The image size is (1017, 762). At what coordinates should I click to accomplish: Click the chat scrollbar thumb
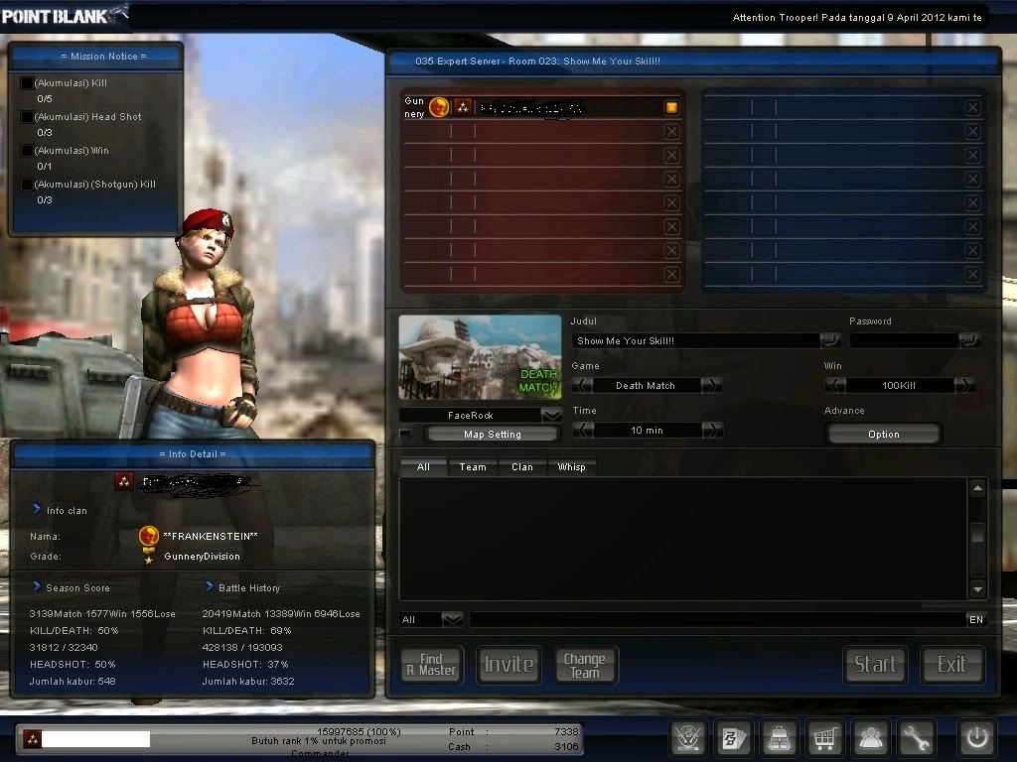coord(977,533)
